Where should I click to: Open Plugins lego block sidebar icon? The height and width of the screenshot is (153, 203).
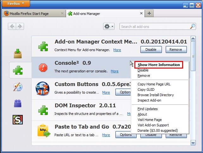(x=18, y=103)
